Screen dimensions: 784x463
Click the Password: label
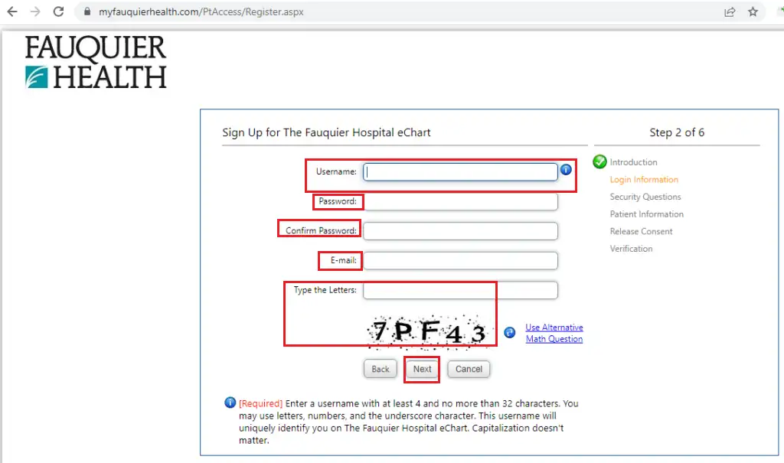[338, 201]
